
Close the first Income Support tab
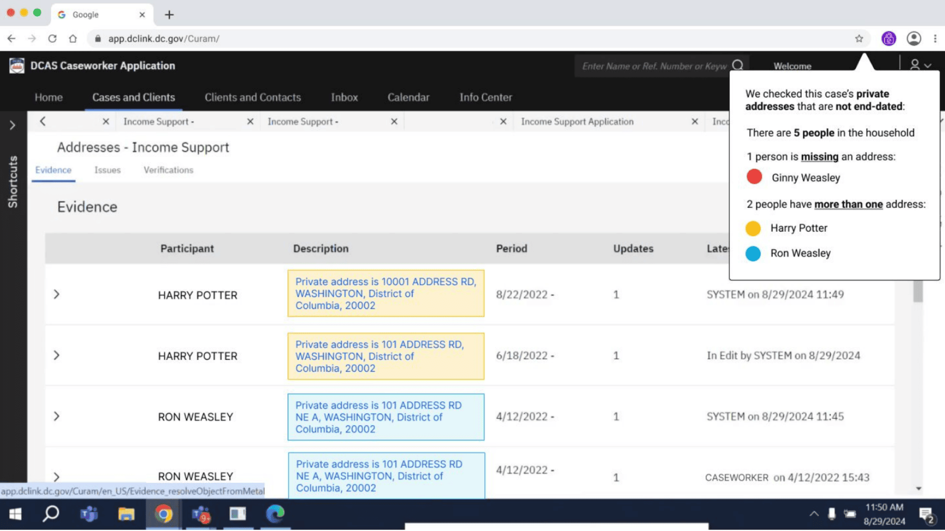coord(250,121)
